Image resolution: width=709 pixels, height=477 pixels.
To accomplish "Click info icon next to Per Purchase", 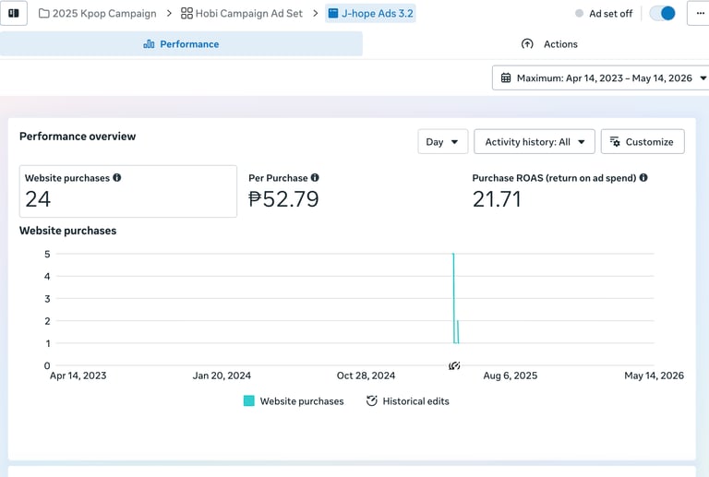I will tap(315, 177).
